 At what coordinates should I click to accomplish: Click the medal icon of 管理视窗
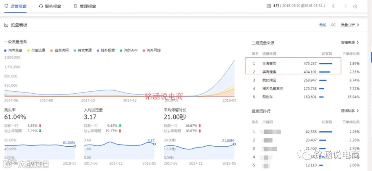click(76, 6)
